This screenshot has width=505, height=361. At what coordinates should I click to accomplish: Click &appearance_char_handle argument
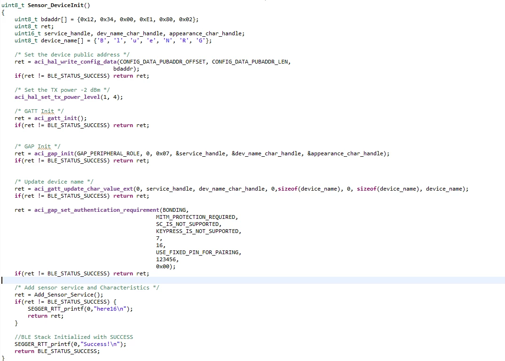point(345,153)
